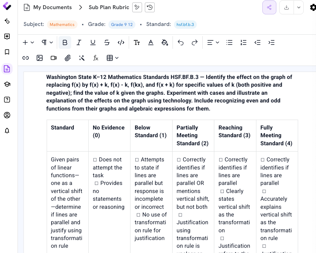The height and width of the screenshot is (253, 316).
Task: Open the help question mark icon
Action: [7, 100]
